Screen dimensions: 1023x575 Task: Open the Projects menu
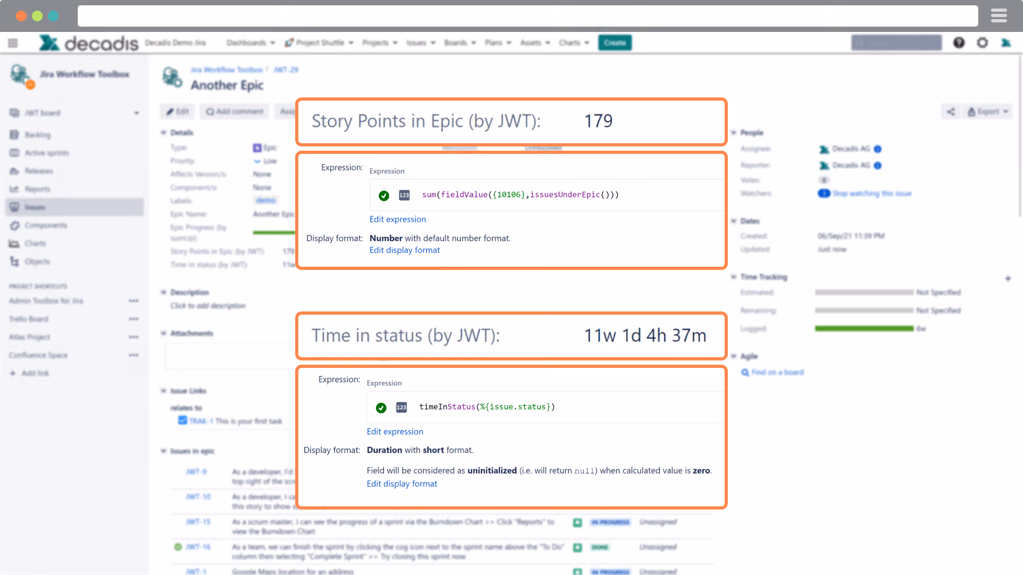380,43
